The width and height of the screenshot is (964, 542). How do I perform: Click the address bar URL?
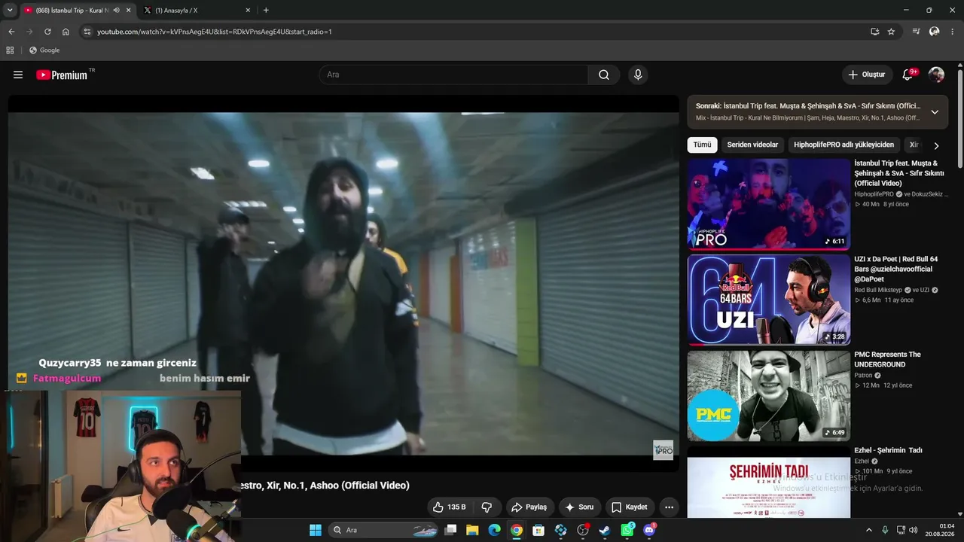[x=214, y=32]
